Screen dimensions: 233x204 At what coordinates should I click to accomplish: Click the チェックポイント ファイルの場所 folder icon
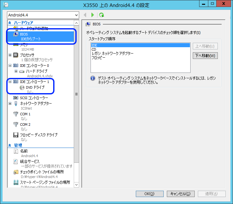(x=16, y=172)
